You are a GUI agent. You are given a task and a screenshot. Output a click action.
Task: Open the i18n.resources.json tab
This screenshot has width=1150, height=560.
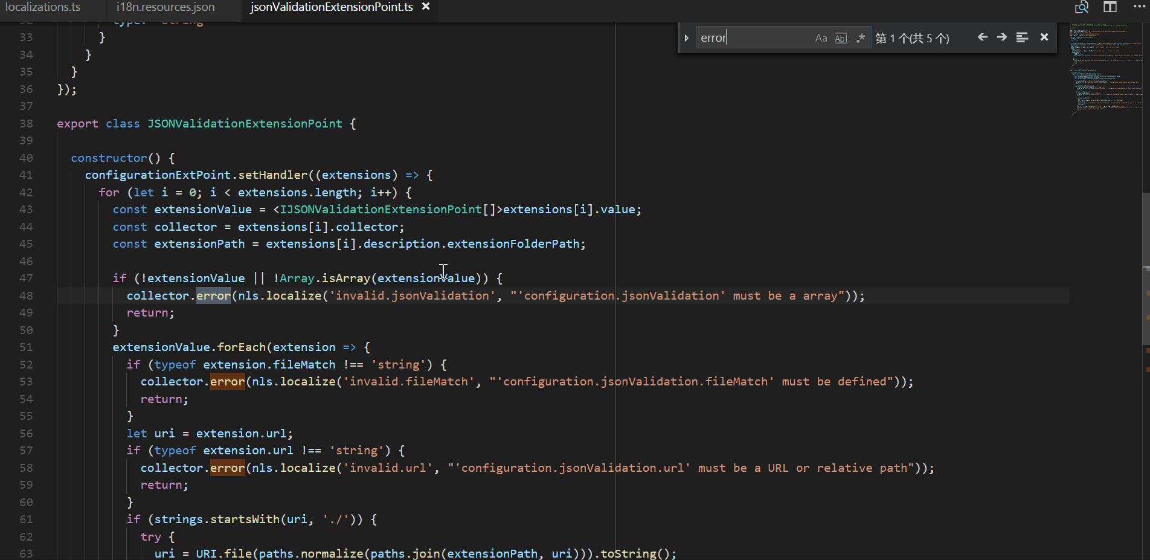164,7
